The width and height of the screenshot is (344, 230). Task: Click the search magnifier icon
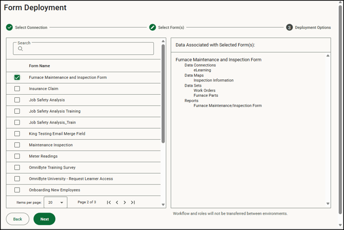tap(21, 49)
